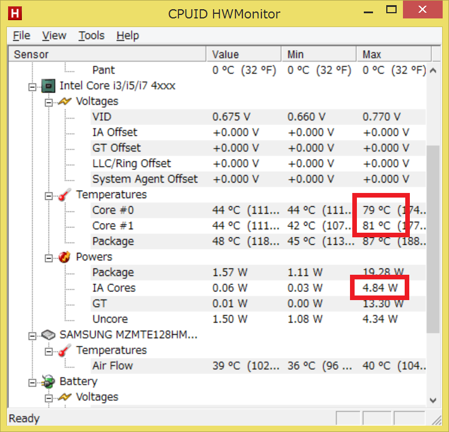Click the HWMonitor red H app icon
The image size is (449, 432).
tap(15, 13)
